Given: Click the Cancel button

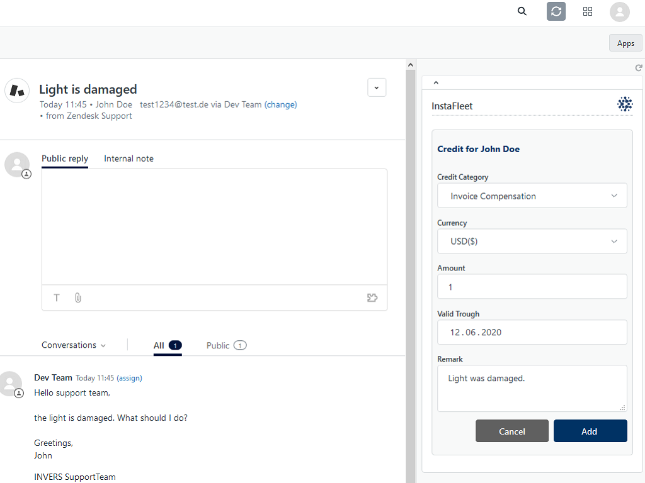Looking at the screenshot, I should point(511,431).
